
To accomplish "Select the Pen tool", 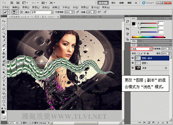I will (4, 77).
